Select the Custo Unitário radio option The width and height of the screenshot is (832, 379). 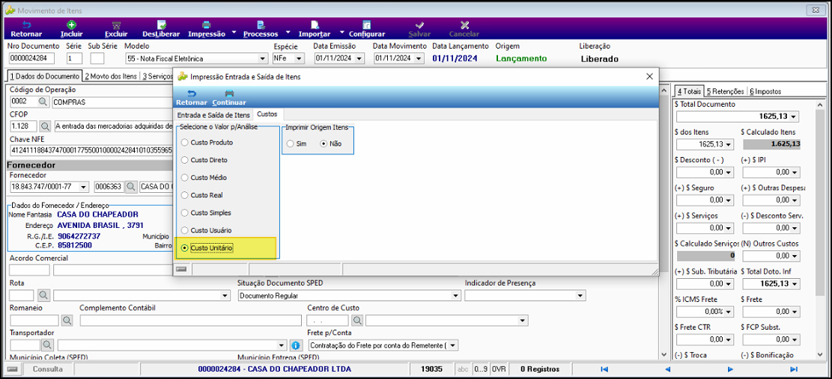185,247
